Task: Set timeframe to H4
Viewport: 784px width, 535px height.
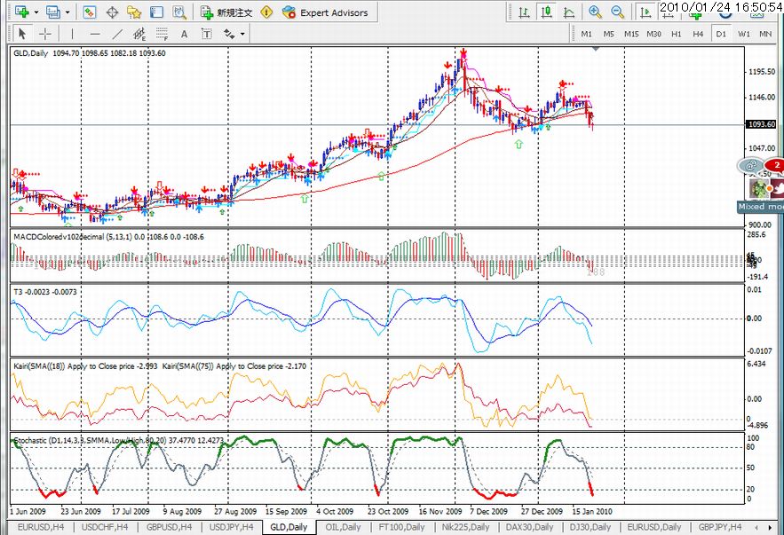Action: [x=698, y=34]
